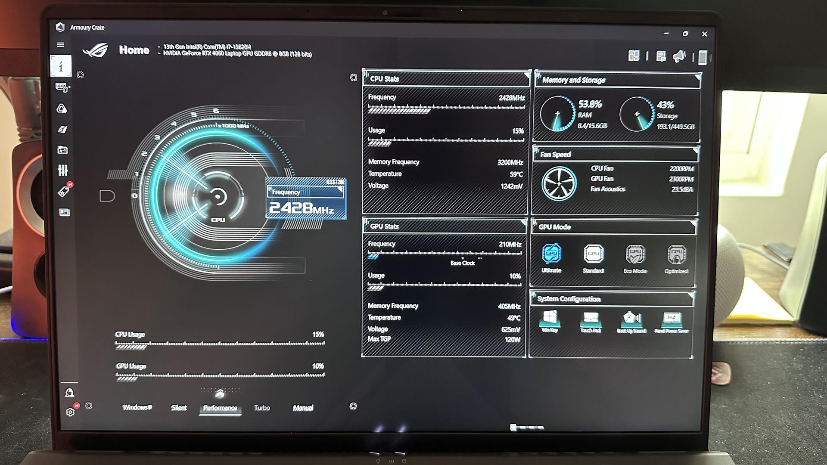
Task: Open the sliders tuning tools icon
Action: pos(63,170)
